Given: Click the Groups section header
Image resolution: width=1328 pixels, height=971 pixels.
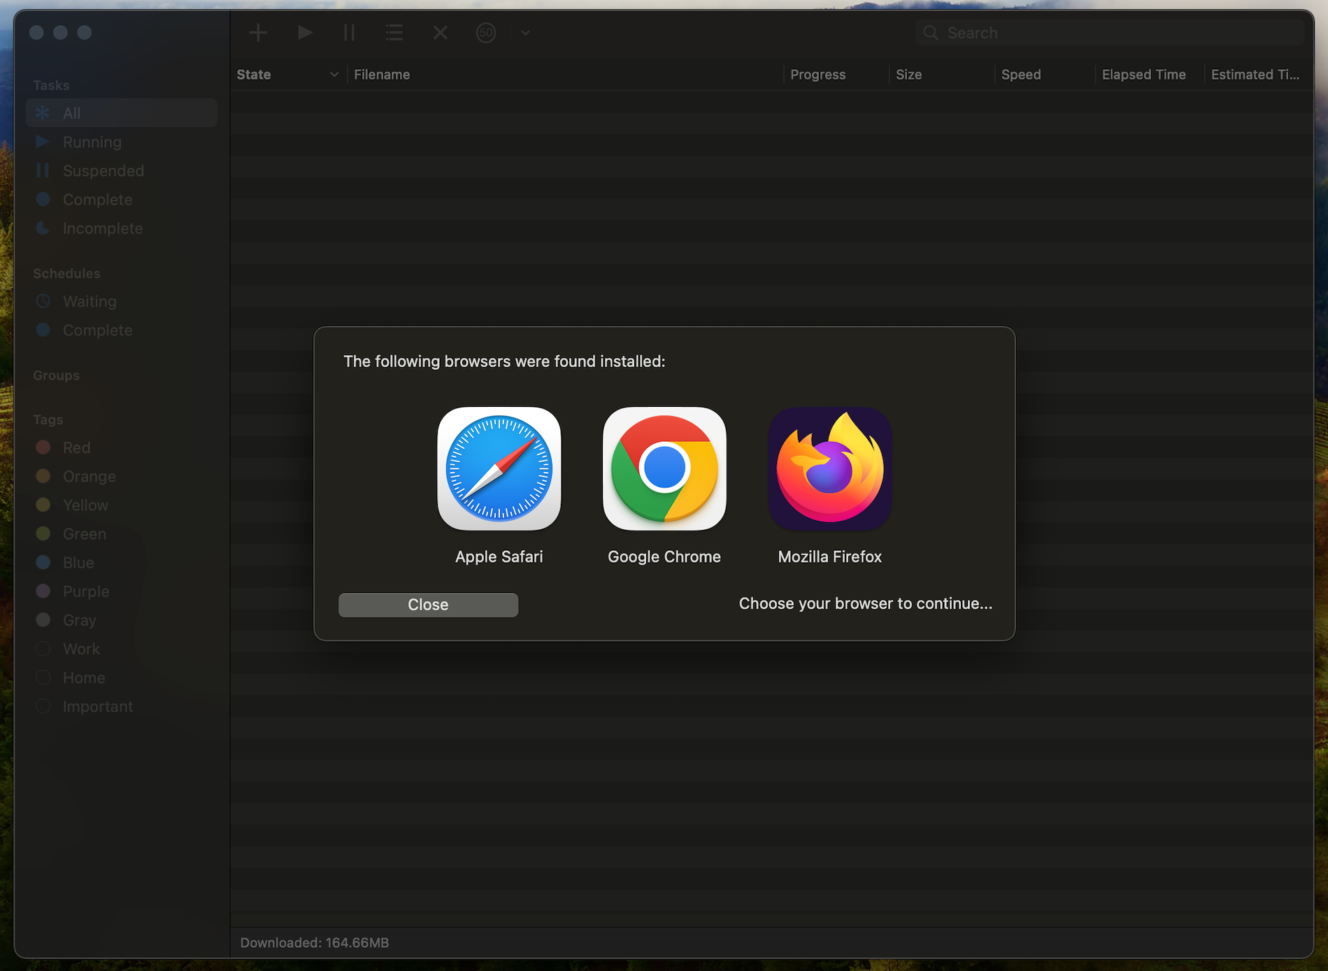Looking at the screenshot, I should click(56, 375).
